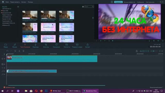The height and width of the screenshot is (93, 165).
Task: Mute the second audio track
Action: point(5,74)
